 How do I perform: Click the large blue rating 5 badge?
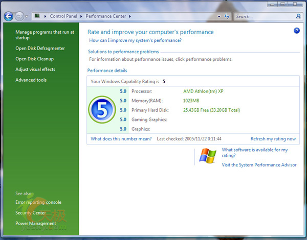(x=101, y=110)
